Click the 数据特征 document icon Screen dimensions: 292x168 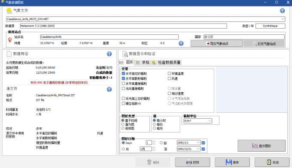(9, 54)
